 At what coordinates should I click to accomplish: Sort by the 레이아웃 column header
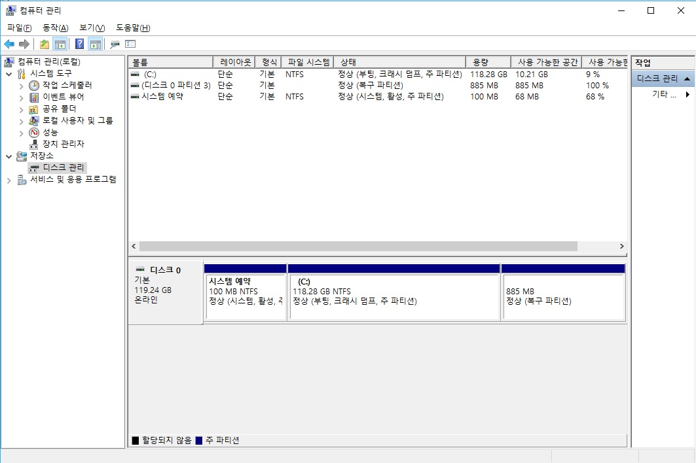point(234,62)
